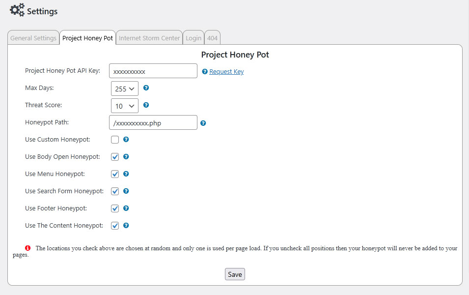Click the help icon beside Max Days
This screenshot has width=469, height=295.
(146, 88)
